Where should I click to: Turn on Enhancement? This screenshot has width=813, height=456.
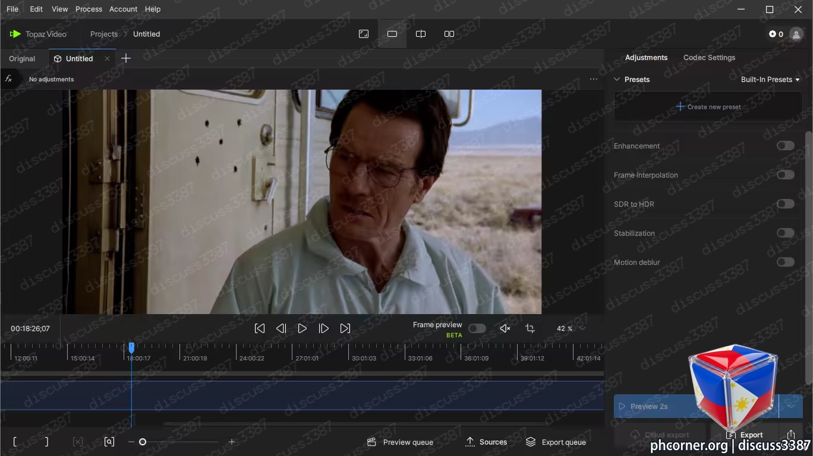(x=786, y=145)
